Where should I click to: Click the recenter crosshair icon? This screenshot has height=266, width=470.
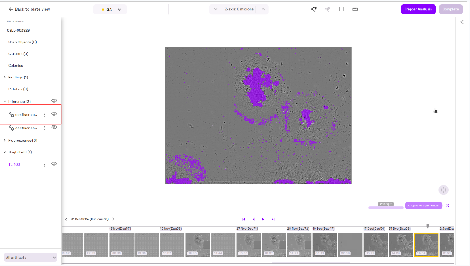pos(443,190)
